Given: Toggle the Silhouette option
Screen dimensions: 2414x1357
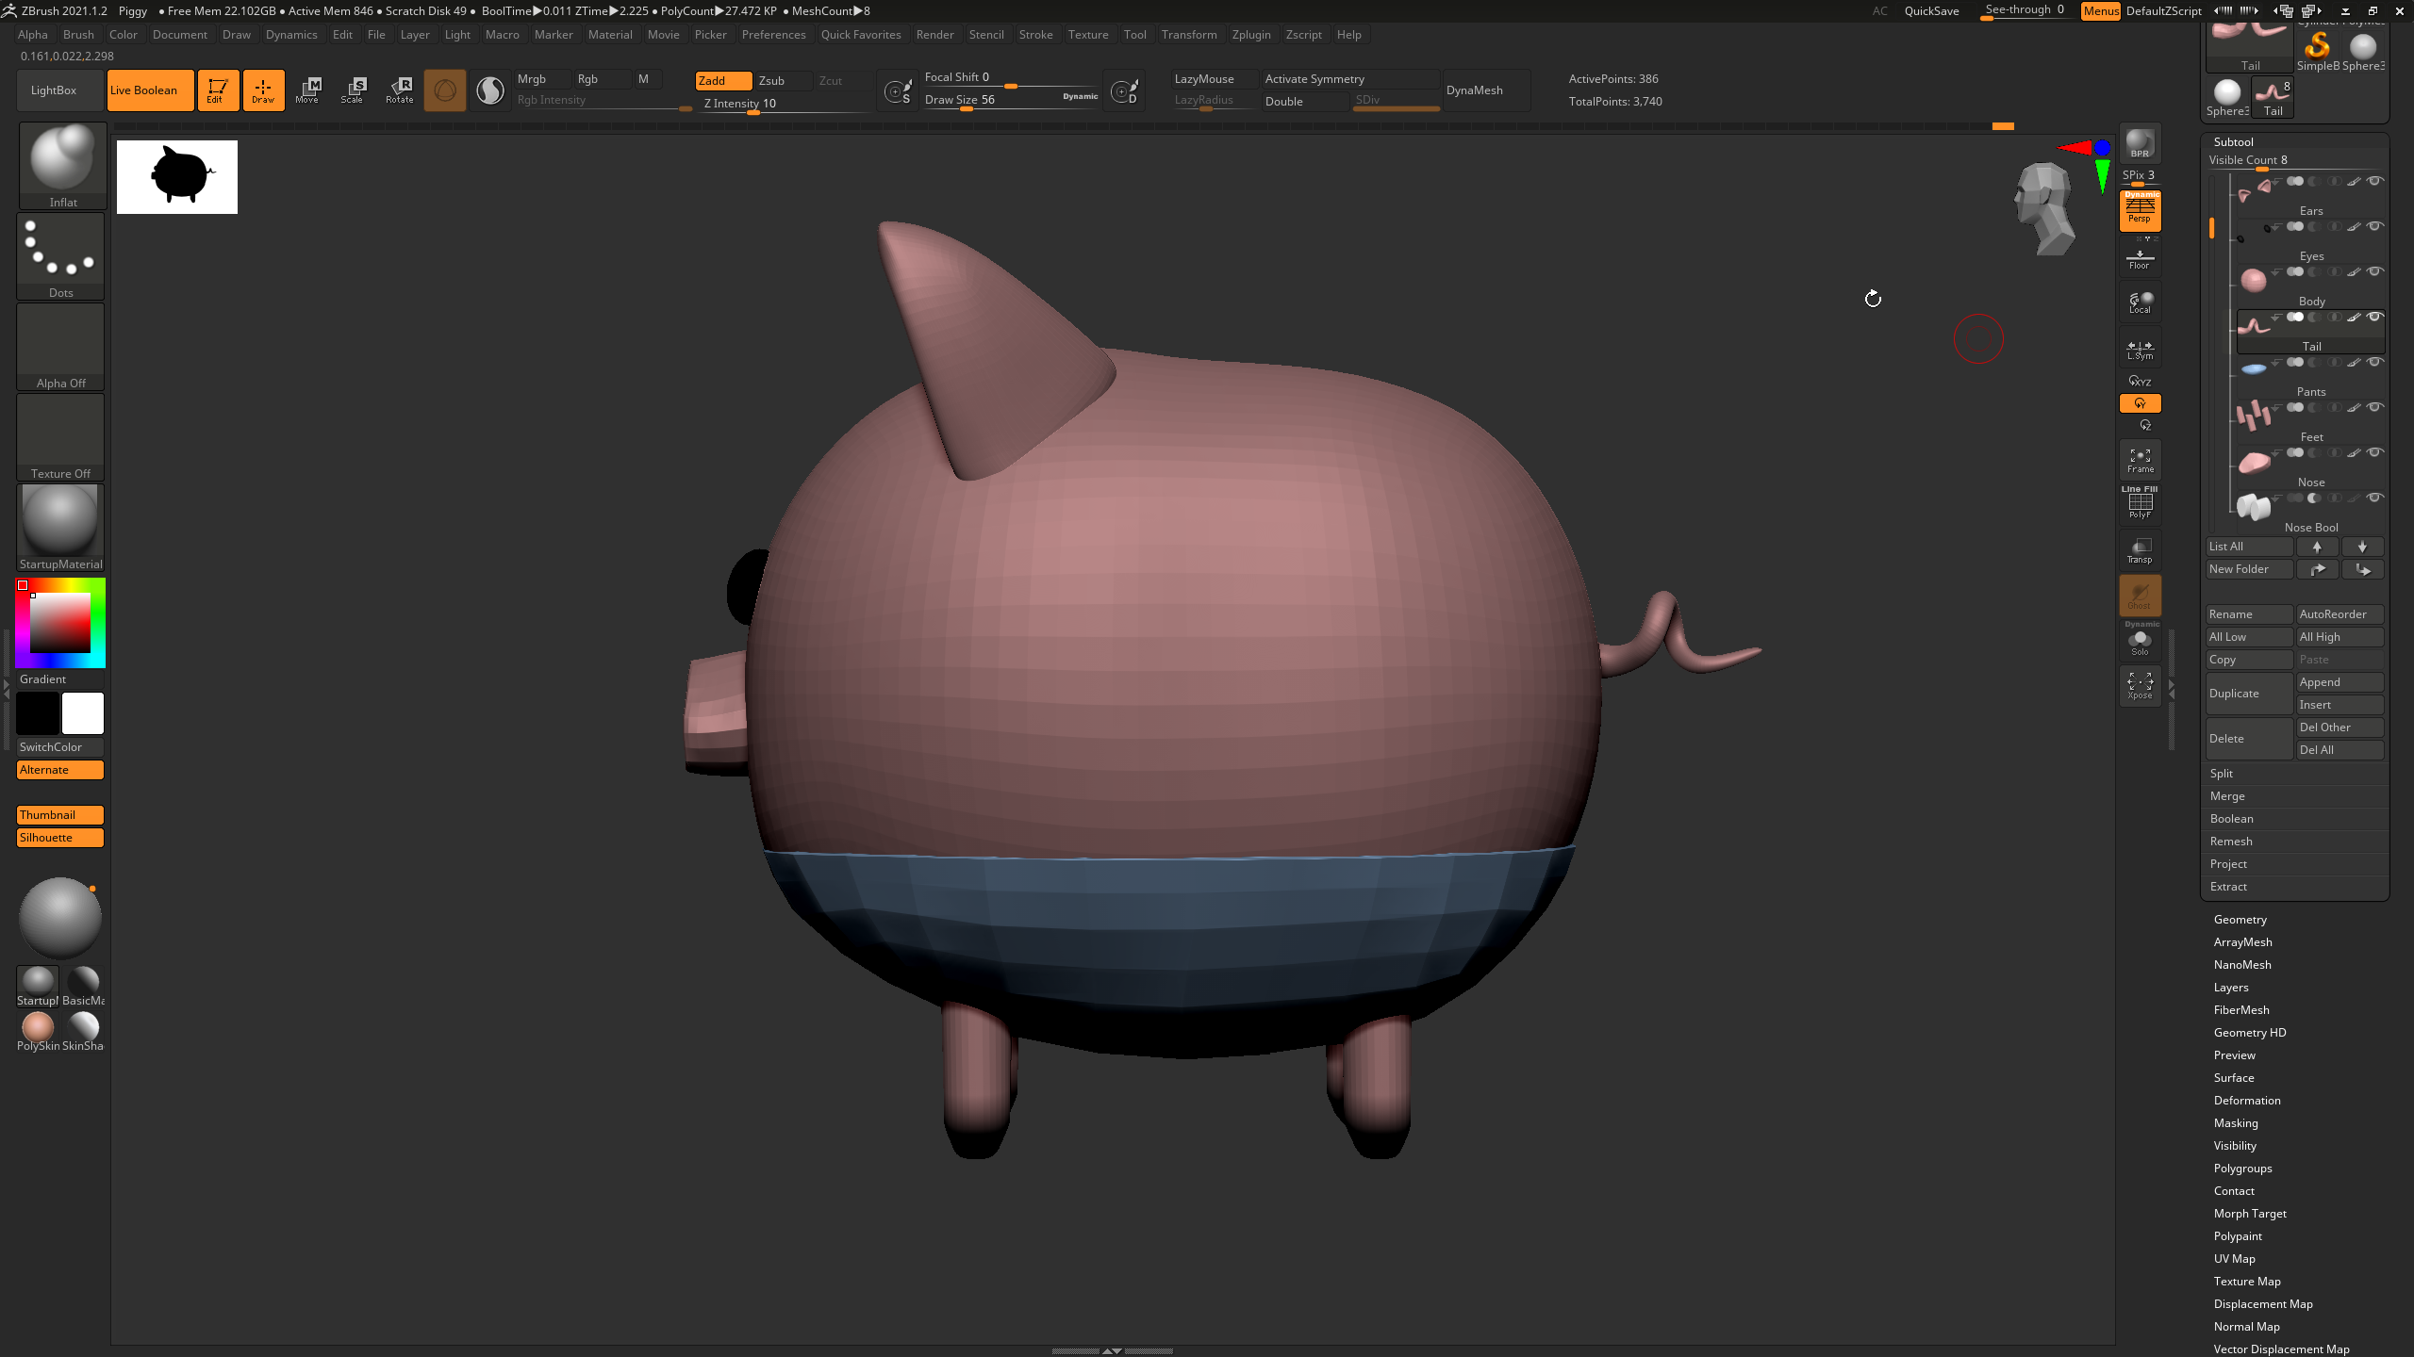Looking at the screenshot, I should coord(60,838).
